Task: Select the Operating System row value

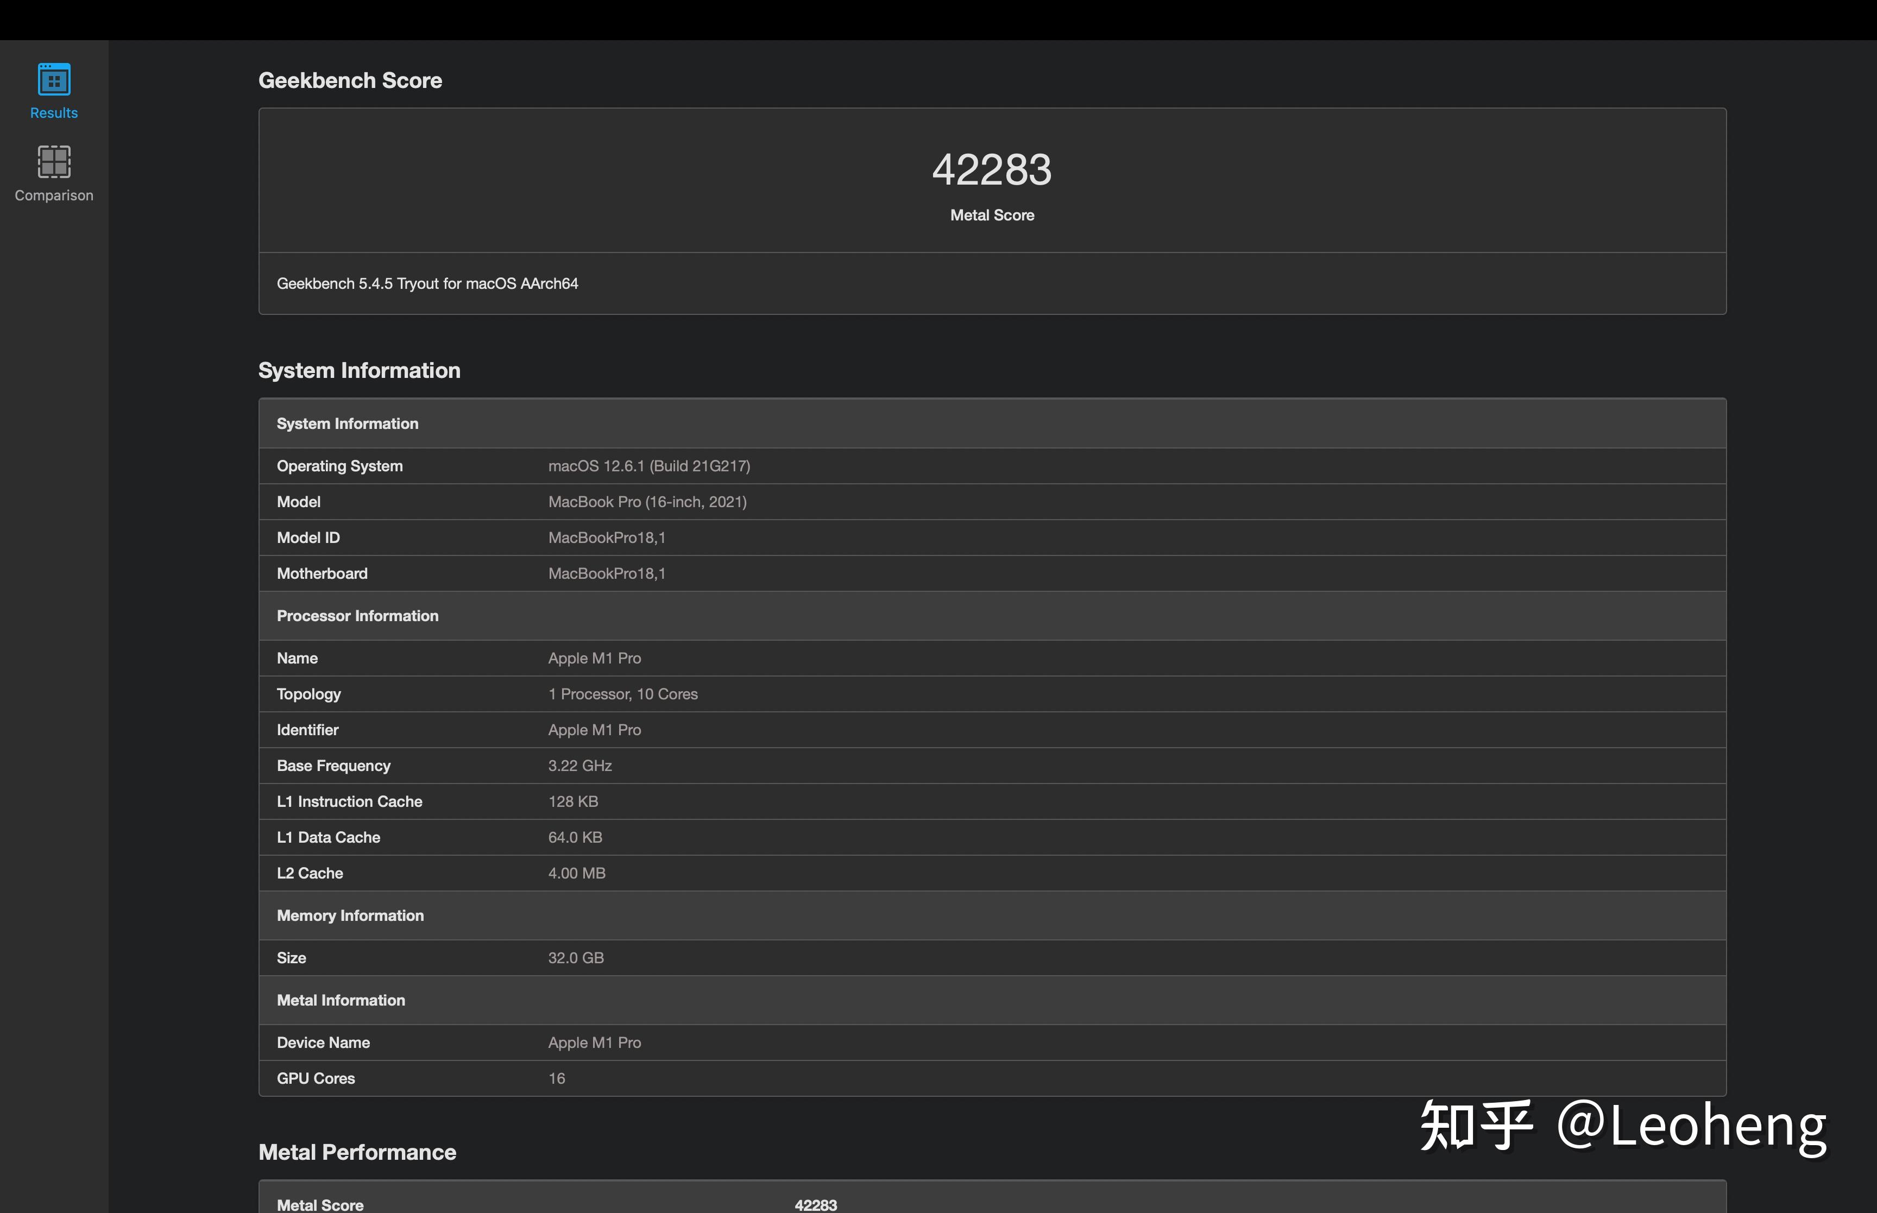Action: (648, 466)
